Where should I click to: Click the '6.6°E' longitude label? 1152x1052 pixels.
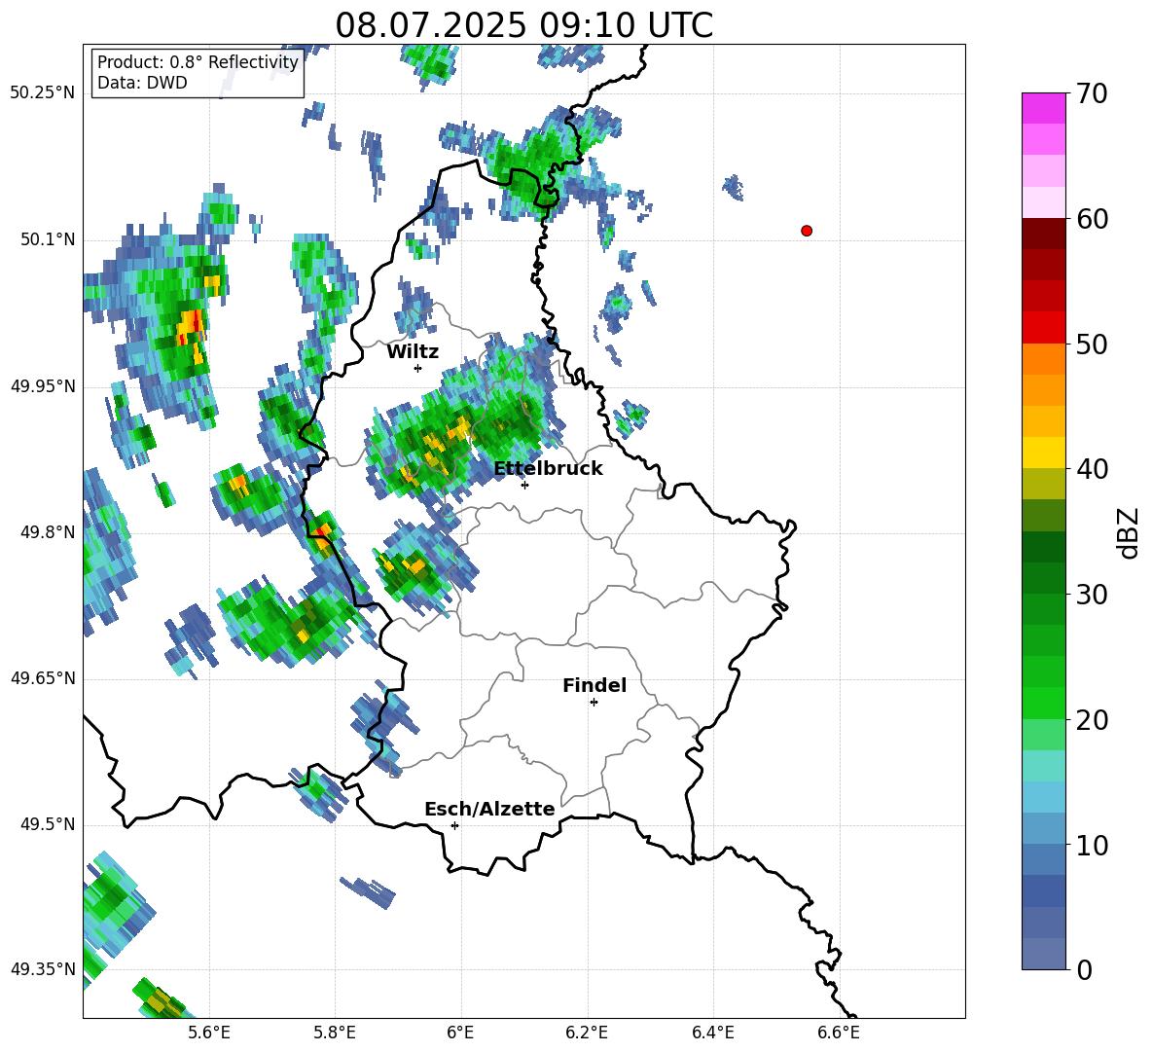(839, 1033)
